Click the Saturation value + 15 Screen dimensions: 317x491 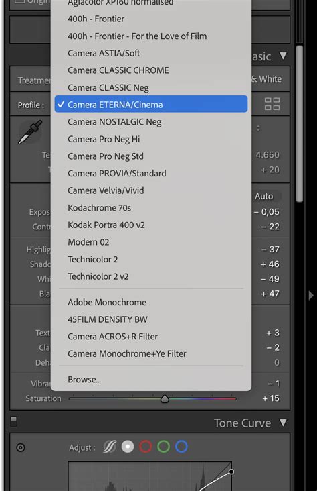pos(270,398)
